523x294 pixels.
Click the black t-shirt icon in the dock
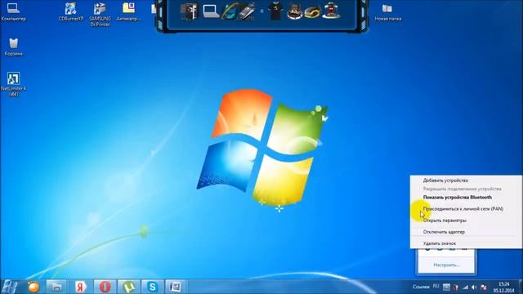point(275,11)
